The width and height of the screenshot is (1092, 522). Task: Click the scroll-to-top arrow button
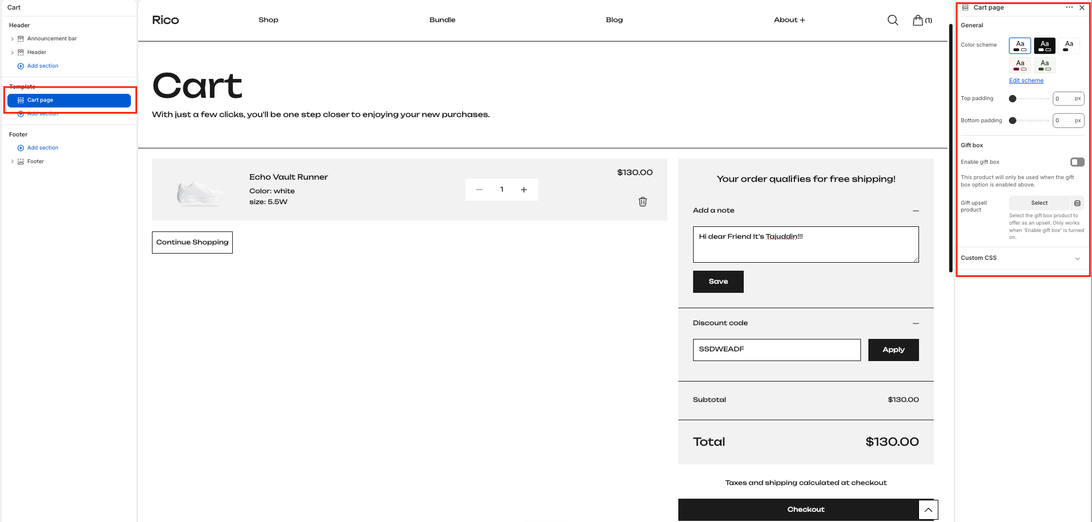(x=928, y=509)
